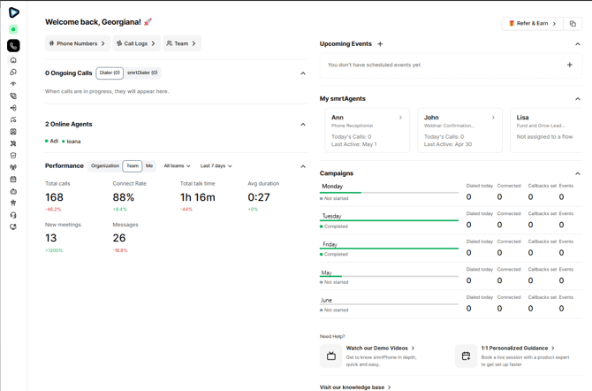Open the All teams dropdown

click(x=177, y=166)
